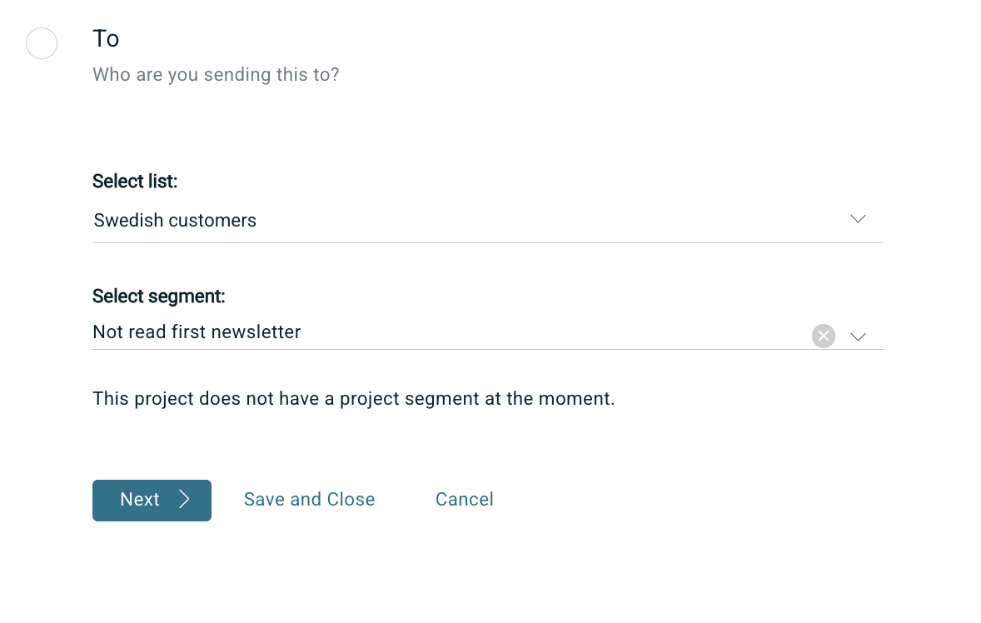Remove Not read first newsletter via gray circle
This screenshot has width=981, height=623.
824,336
